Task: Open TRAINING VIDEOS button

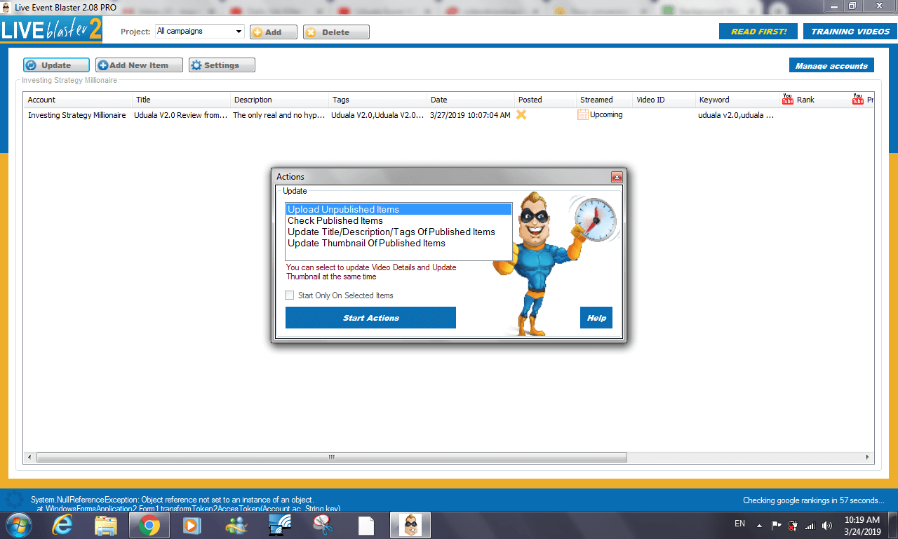Action: tap(850, 32)
